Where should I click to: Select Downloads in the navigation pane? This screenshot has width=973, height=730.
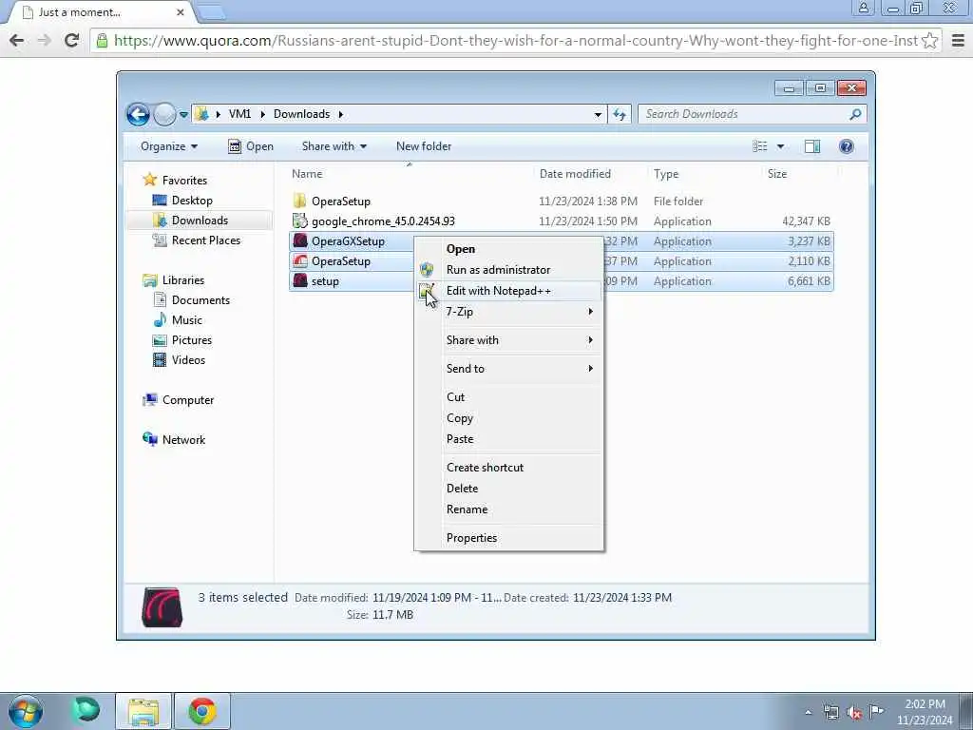tap(200, 221)
